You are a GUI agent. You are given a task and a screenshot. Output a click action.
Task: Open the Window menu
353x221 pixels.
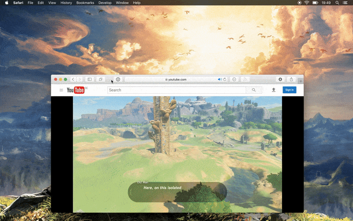(x=122, y=3)
